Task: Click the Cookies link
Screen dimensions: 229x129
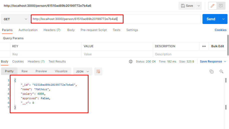Action: pyautogui.click(x=220, y=30)
